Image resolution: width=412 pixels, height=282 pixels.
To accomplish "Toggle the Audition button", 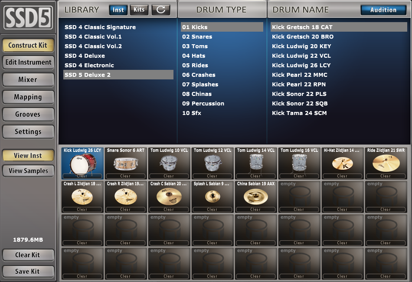I will tap(383, 10).
